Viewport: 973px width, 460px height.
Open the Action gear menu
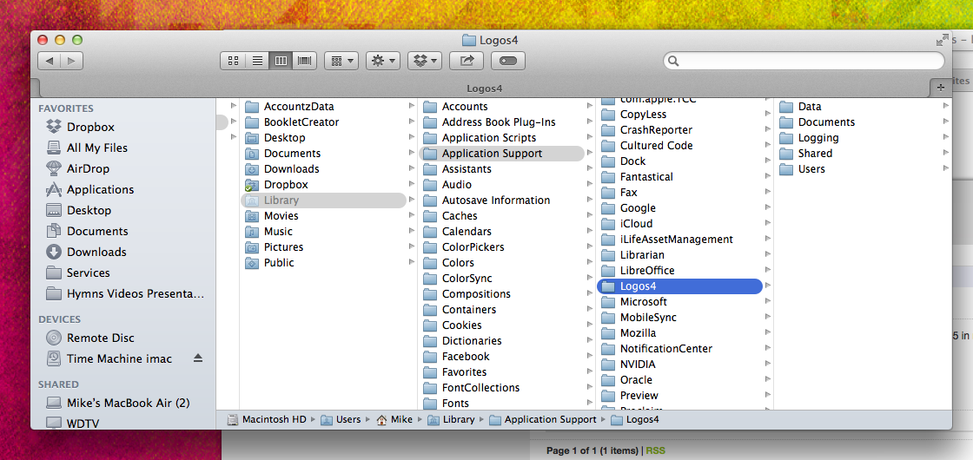coord(383,61)
